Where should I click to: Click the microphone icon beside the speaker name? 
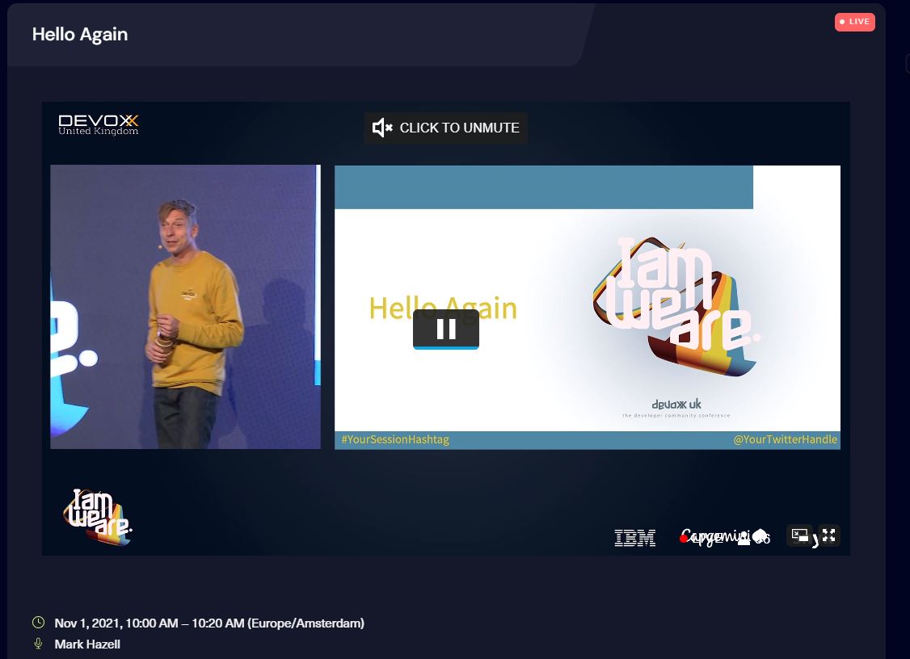[38, 644]
